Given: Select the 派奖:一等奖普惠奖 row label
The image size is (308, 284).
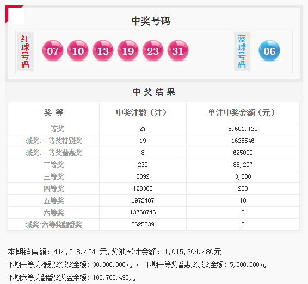Looking at the screenshot, I should (x=53, y=153).
